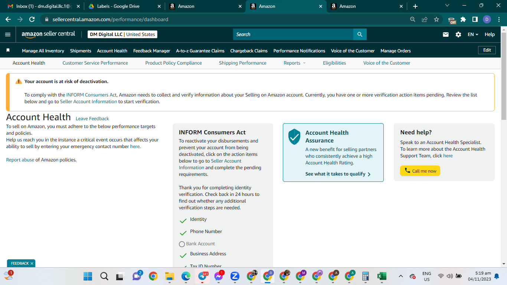The image size is (507, 285).
Task: Switch to Labels - Google Drive tab
Action: [x=124, y=6]
